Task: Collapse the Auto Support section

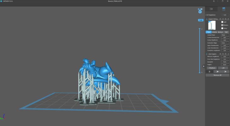Action: [x=228, y=54]
